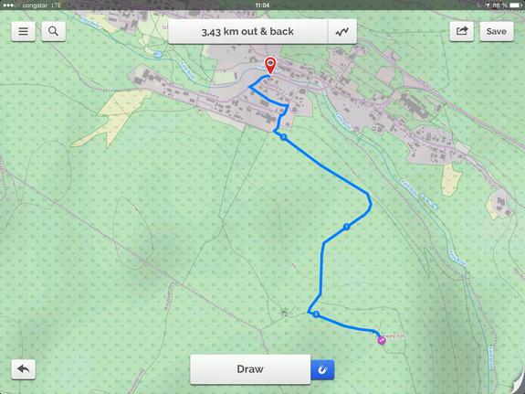Viewport: 525px width, 394px height.
Task: Tap the location services arrow in status bar
Action: (x=488, y=5)
